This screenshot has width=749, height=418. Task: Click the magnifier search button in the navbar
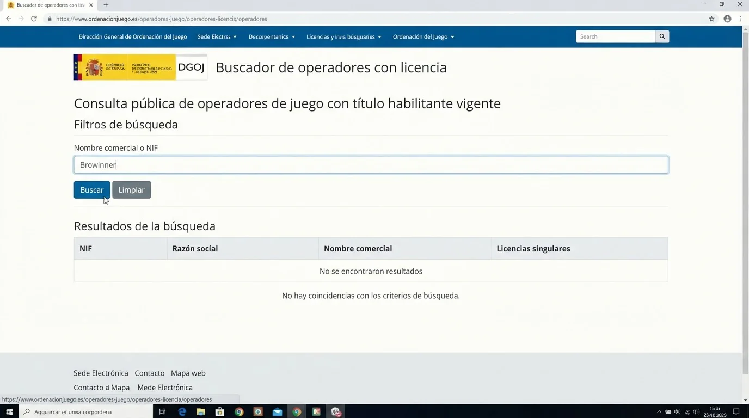tap(662, 36)
